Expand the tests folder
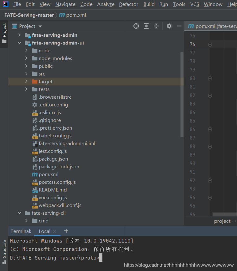 [26, 89]
